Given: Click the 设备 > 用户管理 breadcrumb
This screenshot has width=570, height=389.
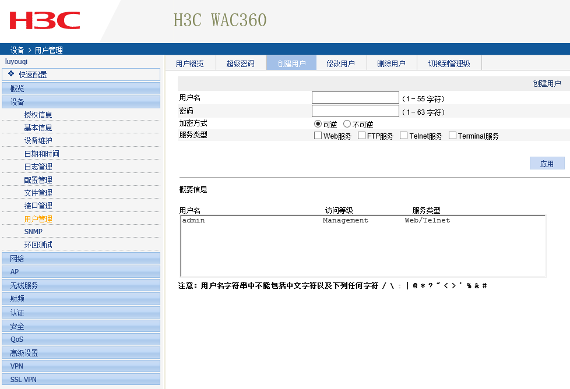Looking at the screenshot, I should [x=36, y=49].
